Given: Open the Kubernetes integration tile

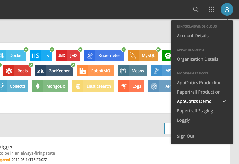Looking at the screenshot, I should click(104, 55).
